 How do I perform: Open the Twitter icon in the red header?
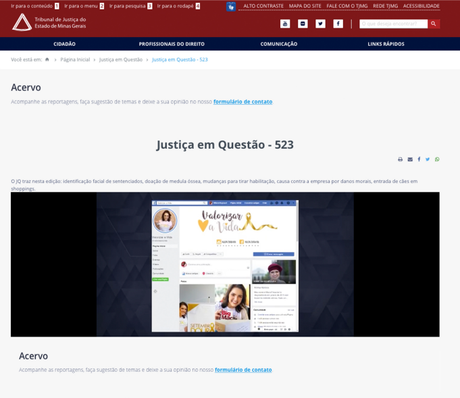pos(320,24)
